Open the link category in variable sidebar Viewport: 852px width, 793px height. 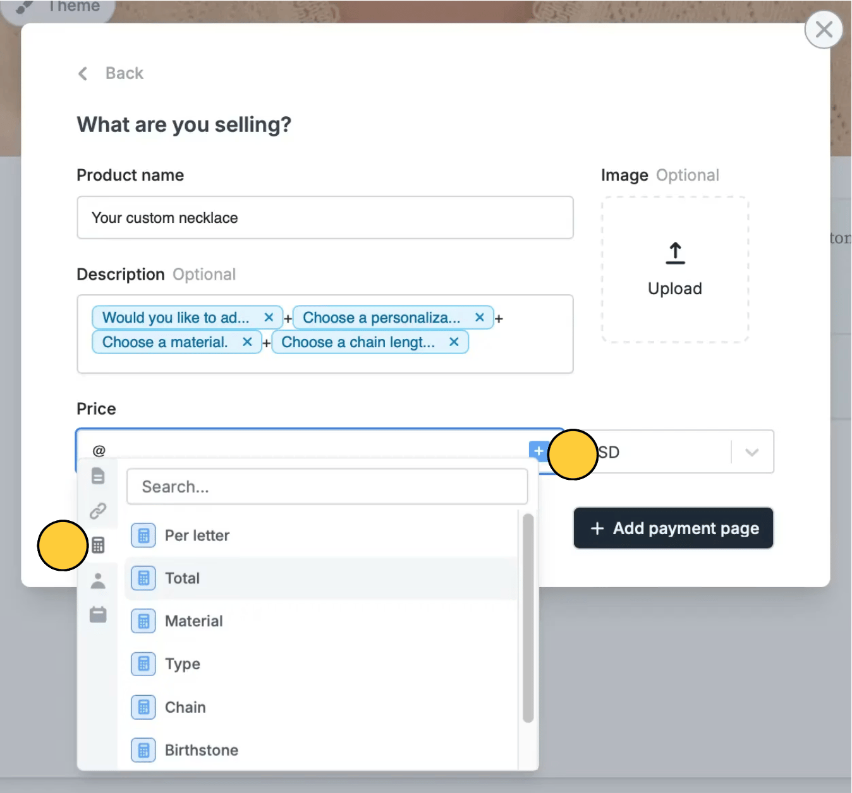[98, 511]
